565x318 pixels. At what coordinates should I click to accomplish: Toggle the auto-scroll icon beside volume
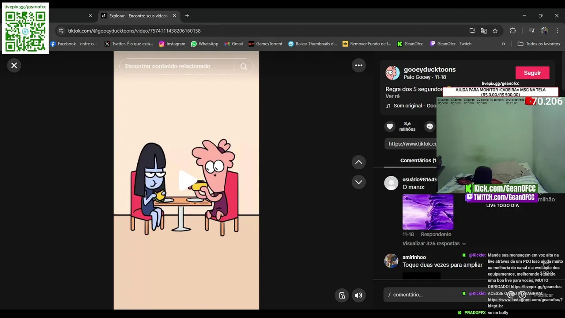click(342, 295)
